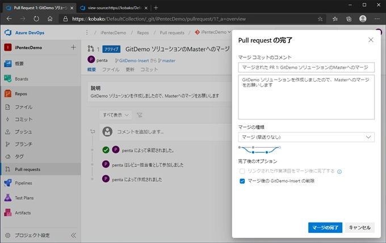Click the browser refresh icon
Viewport: 386px width, 243px height.
[x=36, y=19]
